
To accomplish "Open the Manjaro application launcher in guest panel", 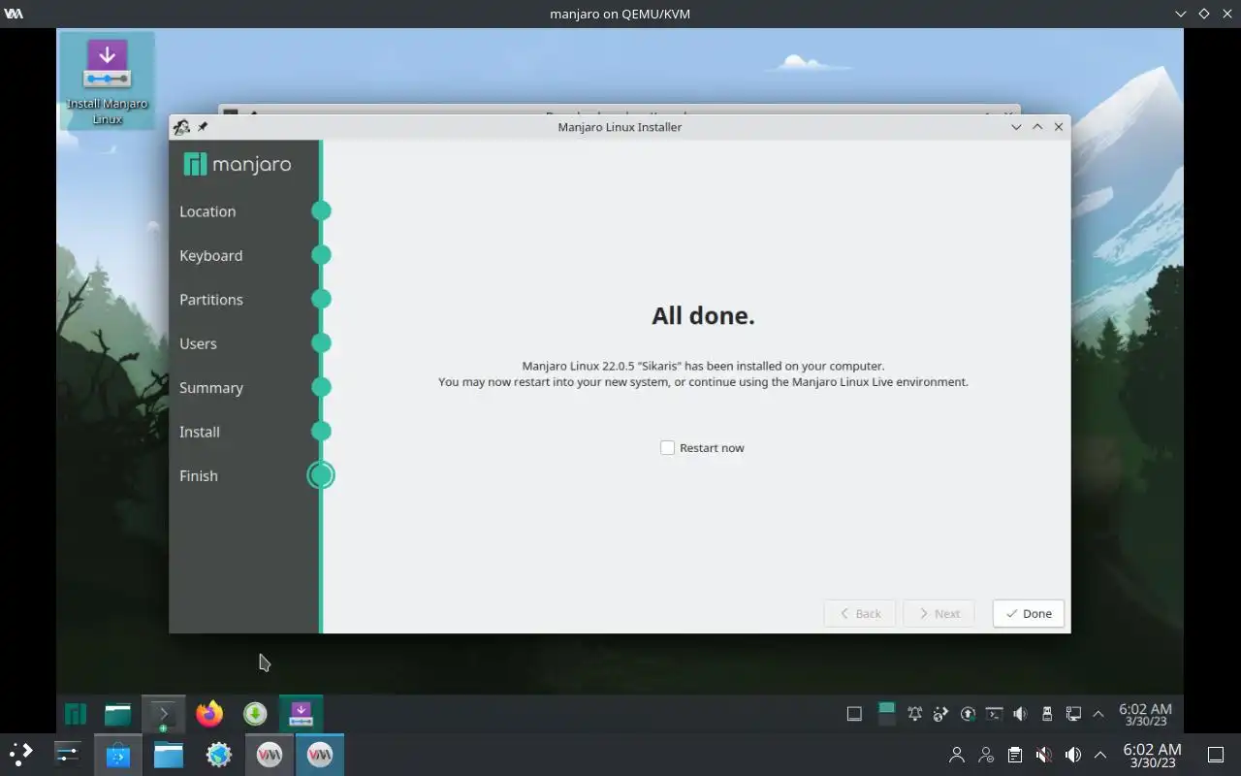I will [76, 715].
